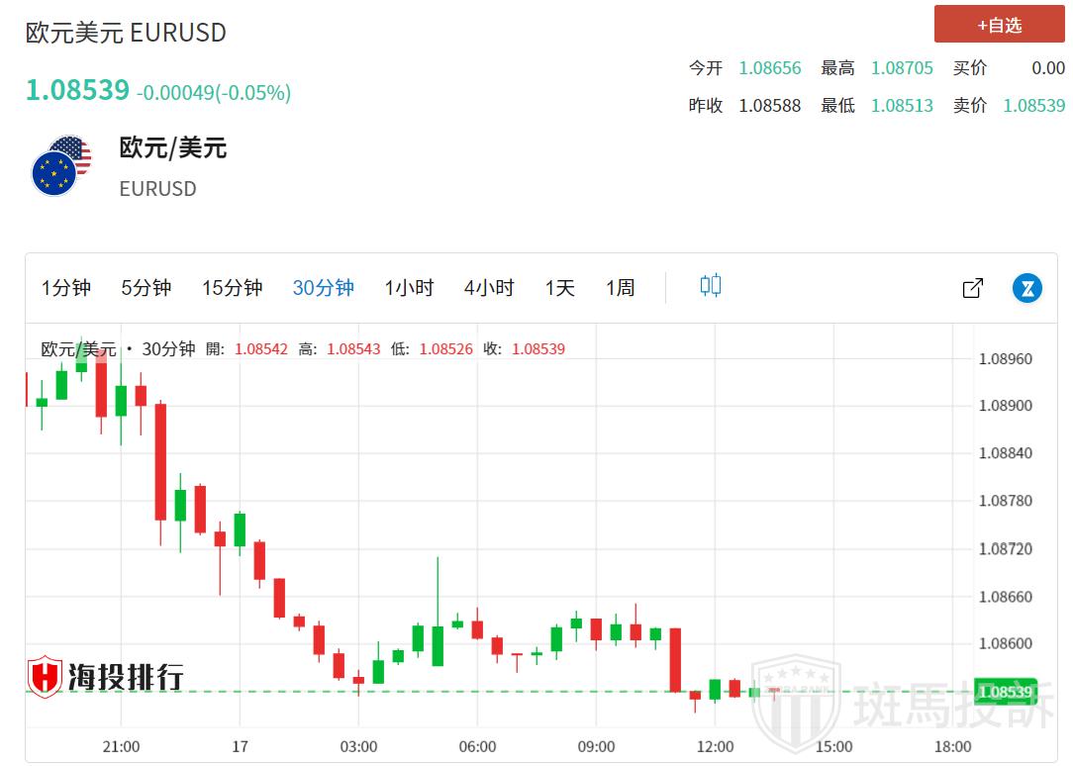Switch to the 5分钟 interval
Image resolution: width=1073 pixels, height=766 pixels.
coord(146,288)
